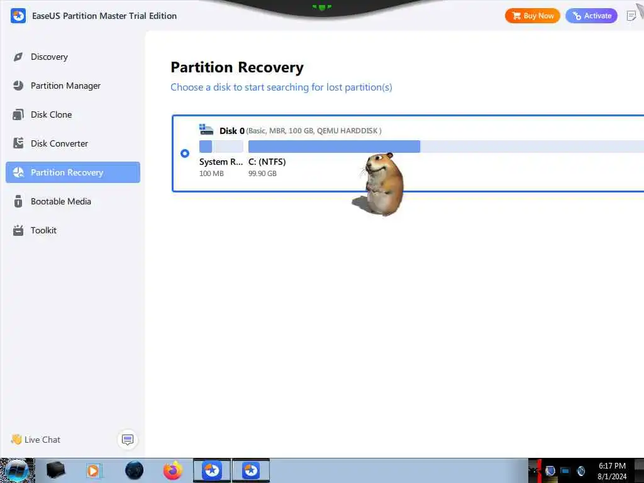Click the Bootable Media USB icon
The width and height of the screenshot is (644, 483).
pos(18,201)
